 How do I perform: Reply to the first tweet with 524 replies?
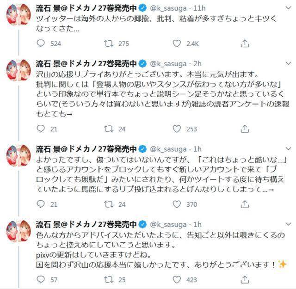click(41, 43)
